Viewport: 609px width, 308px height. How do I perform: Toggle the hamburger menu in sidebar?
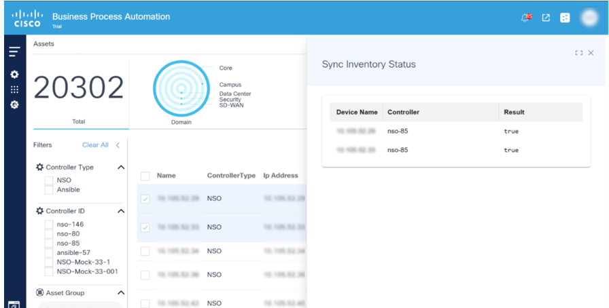pos(14,52)
